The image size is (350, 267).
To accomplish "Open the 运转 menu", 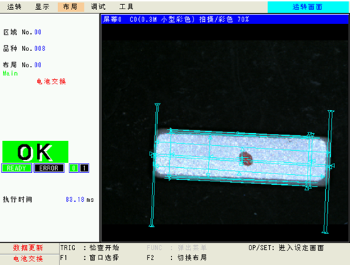I will coord(14,7).
